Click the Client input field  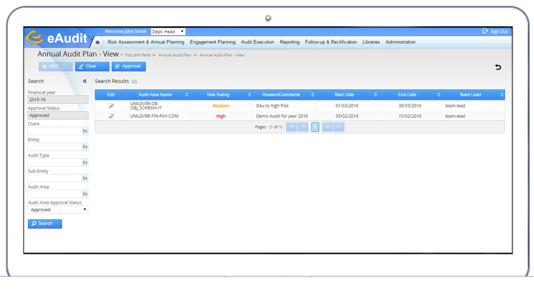click(x=54, y=131)
